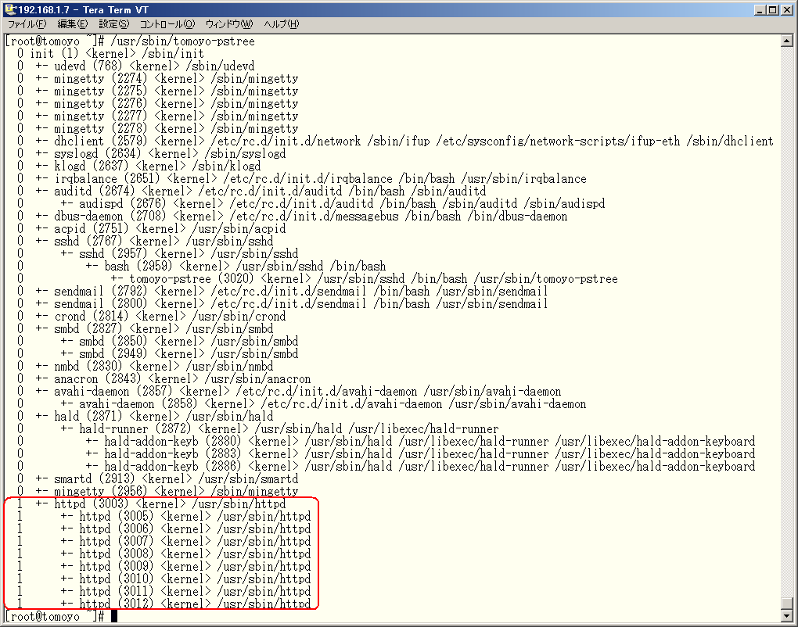This screenshot has width=798, height=627.
Task: Open the 編集(E) menu
Action: coord(72,24)
